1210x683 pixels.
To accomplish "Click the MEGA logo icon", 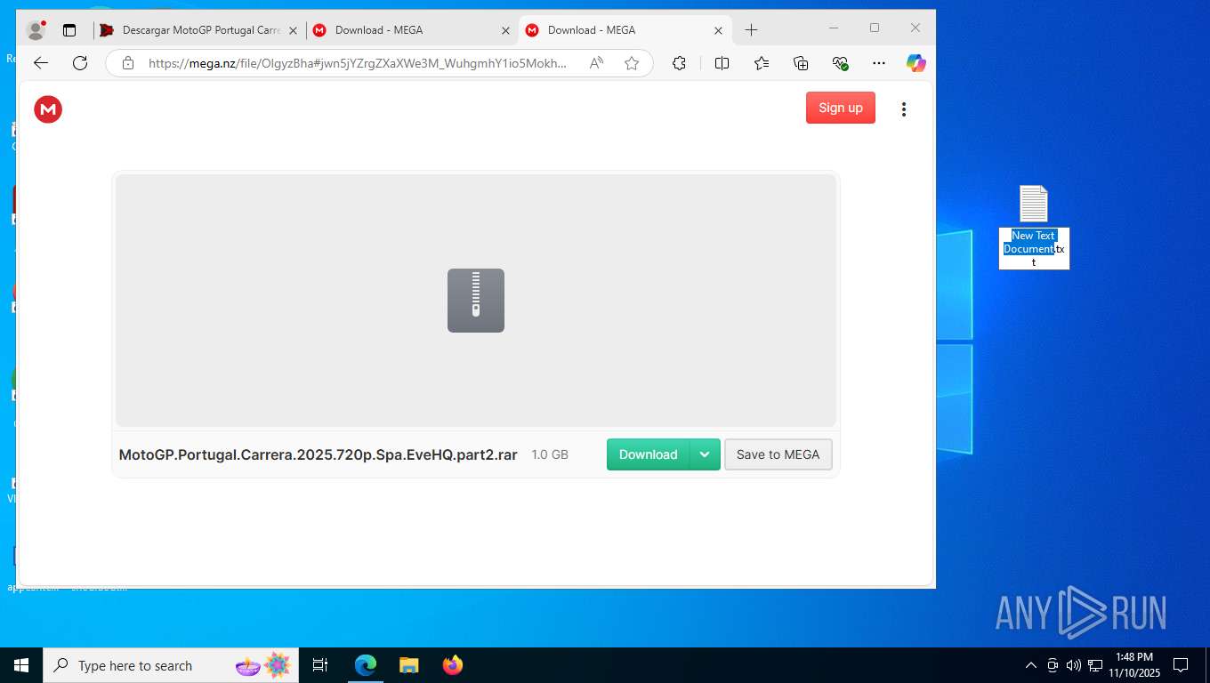I will (48, 108).
